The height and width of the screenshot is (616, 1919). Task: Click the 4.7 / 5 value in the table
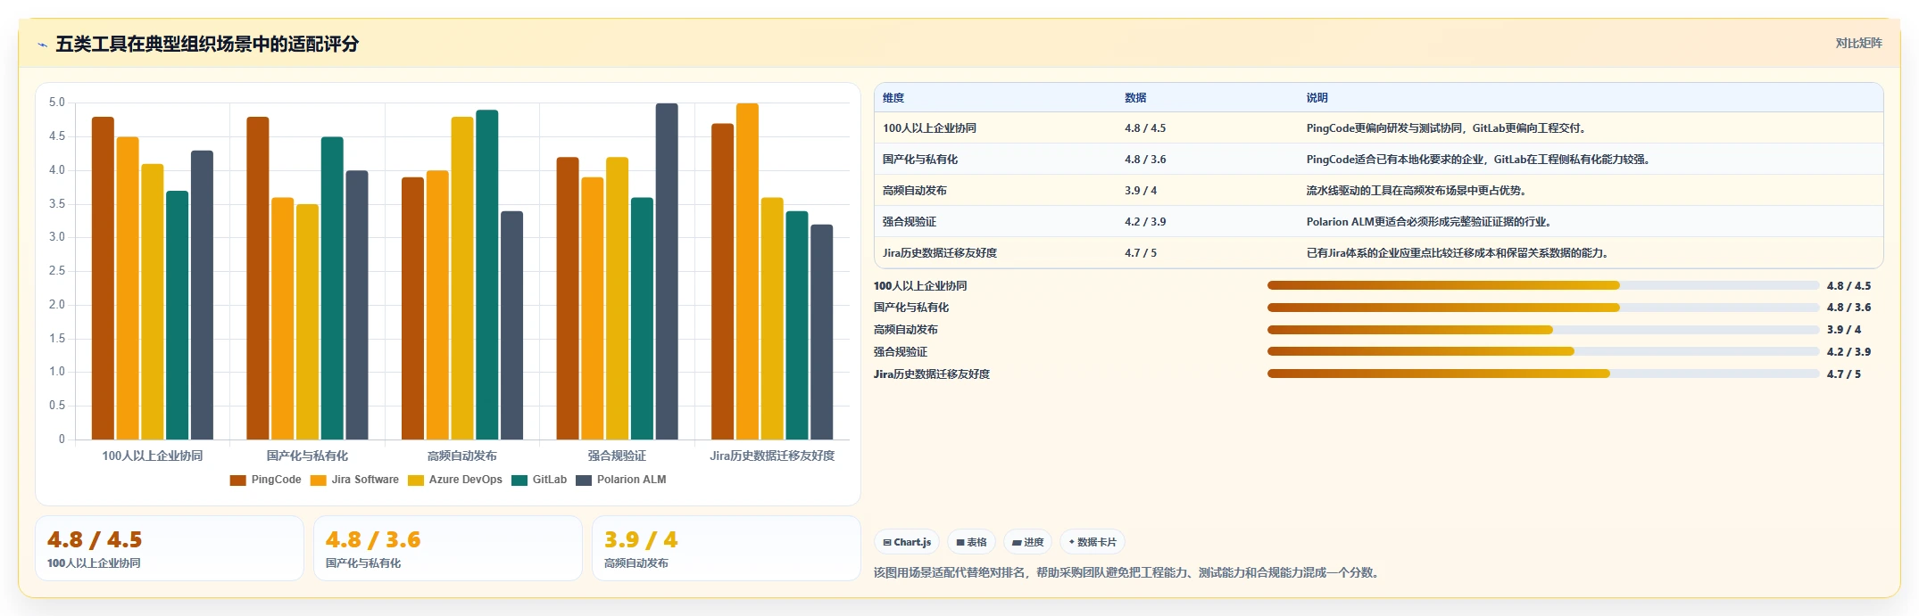tap(1141, 253)
